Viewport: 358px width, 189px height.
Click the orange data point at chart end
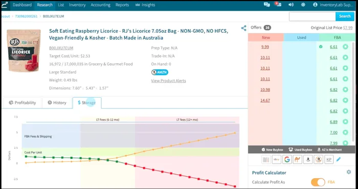tap(235, 133)
